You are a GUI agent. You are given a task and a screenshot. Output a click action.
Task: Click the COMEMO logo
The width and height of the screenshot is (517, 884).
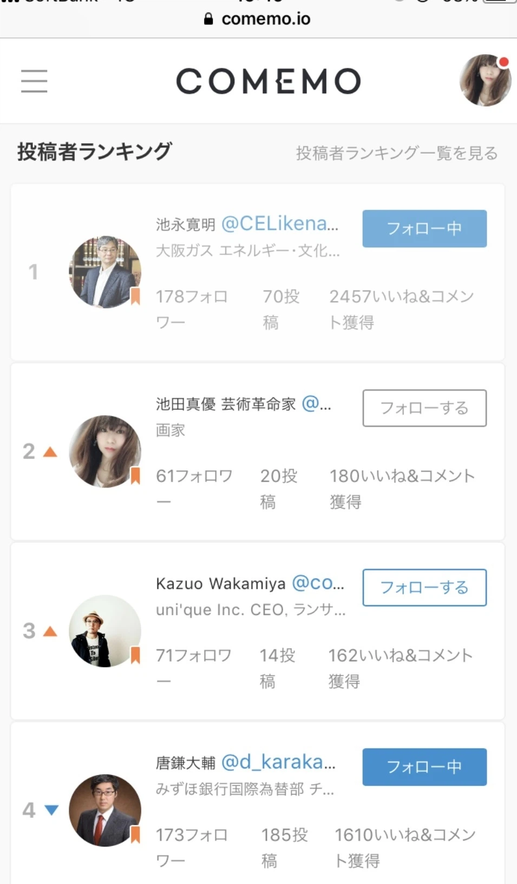(x=269, y=81)
